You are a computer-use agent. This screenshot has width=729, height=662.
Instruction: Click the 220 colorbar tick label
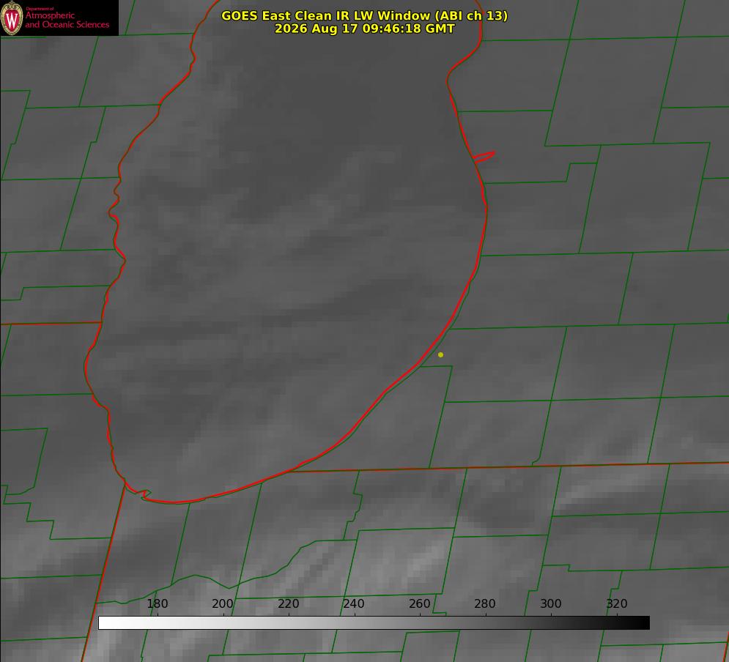[288, 603]
